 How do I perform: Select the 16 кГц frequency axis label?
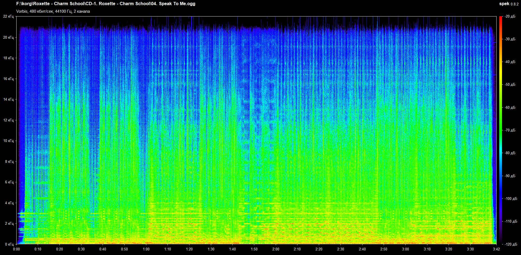click(8, 79)
